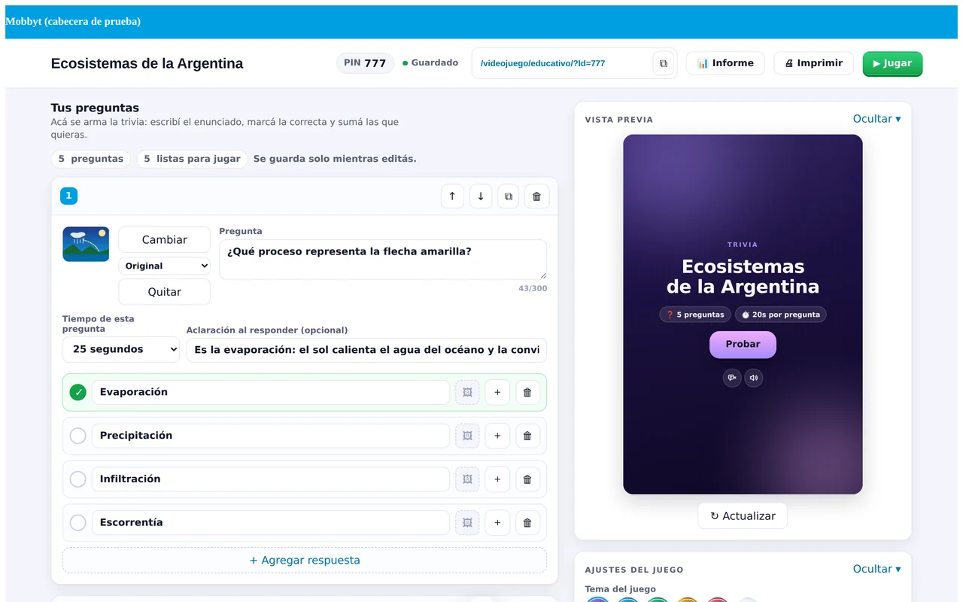Screen dimensions: 963x602
Task: Toggle the sound speaker icon in the preview
Action: [x=754, y=378]
